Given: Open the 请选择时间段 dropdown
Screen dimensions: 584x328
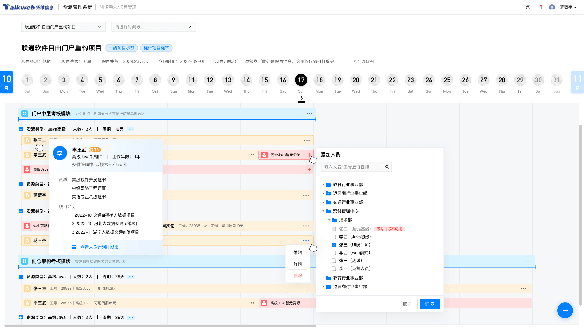Looking at the screenshot, I should click(154, 27).
